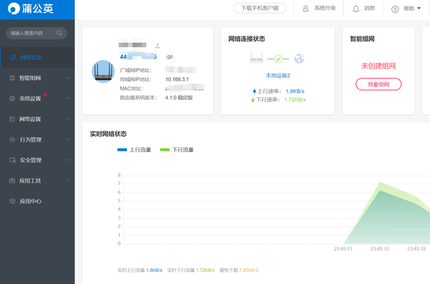Viewport: 430px width, 284px height.
Task: Open the 智能组网 sidebar menu
Action: click(38, 78)
